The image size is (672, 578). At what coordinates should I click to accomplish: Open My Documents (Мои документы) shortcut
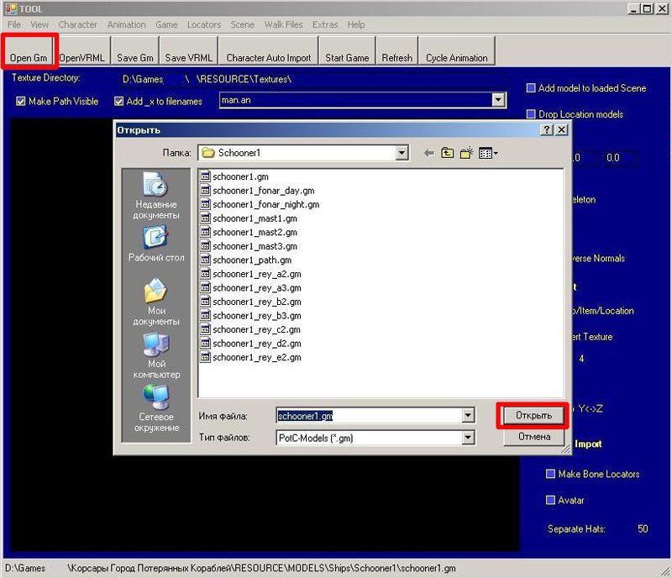pos(156,302)
